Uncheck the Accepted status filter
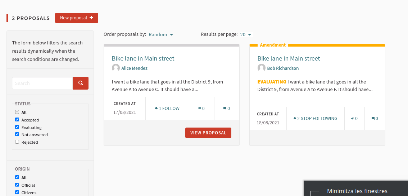Viewport: 408px width, 196px height. point(17,120)
